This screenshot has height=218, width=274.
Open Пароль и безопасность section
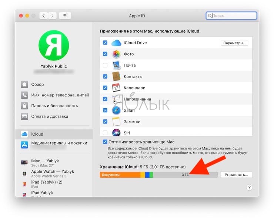tap(54, 106)
